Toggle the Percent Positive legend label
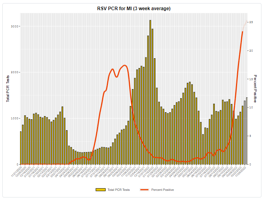Viewport: 265px width, 201px height. coord(163,190)
